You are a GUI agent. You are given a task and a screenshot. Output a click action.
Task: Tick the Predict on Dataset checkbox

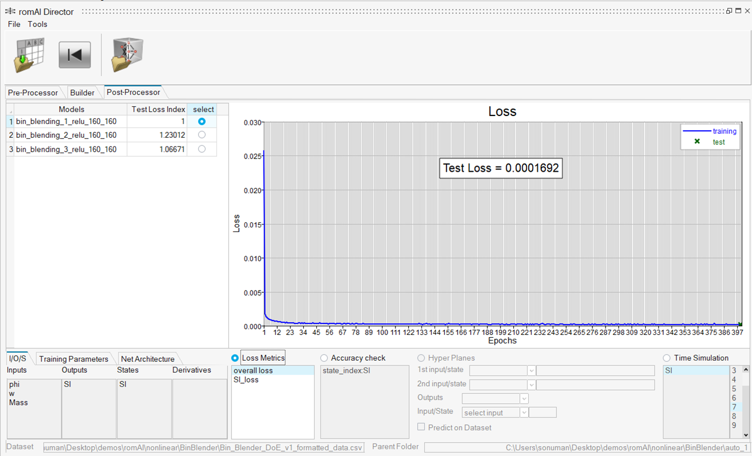click(x=421, y=427)
